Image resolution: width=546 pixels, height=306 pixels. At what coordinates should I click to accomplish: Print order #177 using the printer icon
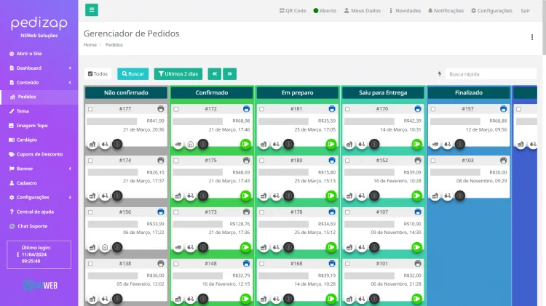[161, 109]
